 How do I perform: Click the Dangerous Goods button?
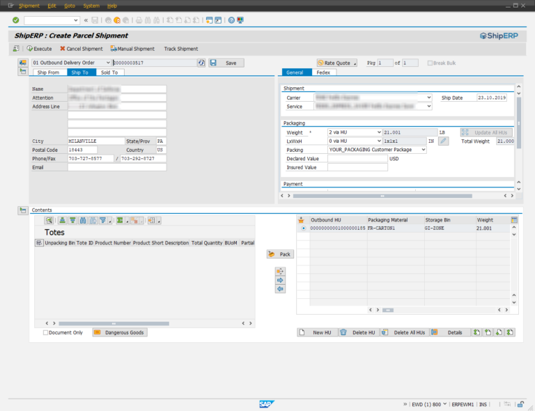[x=120, y=332]
